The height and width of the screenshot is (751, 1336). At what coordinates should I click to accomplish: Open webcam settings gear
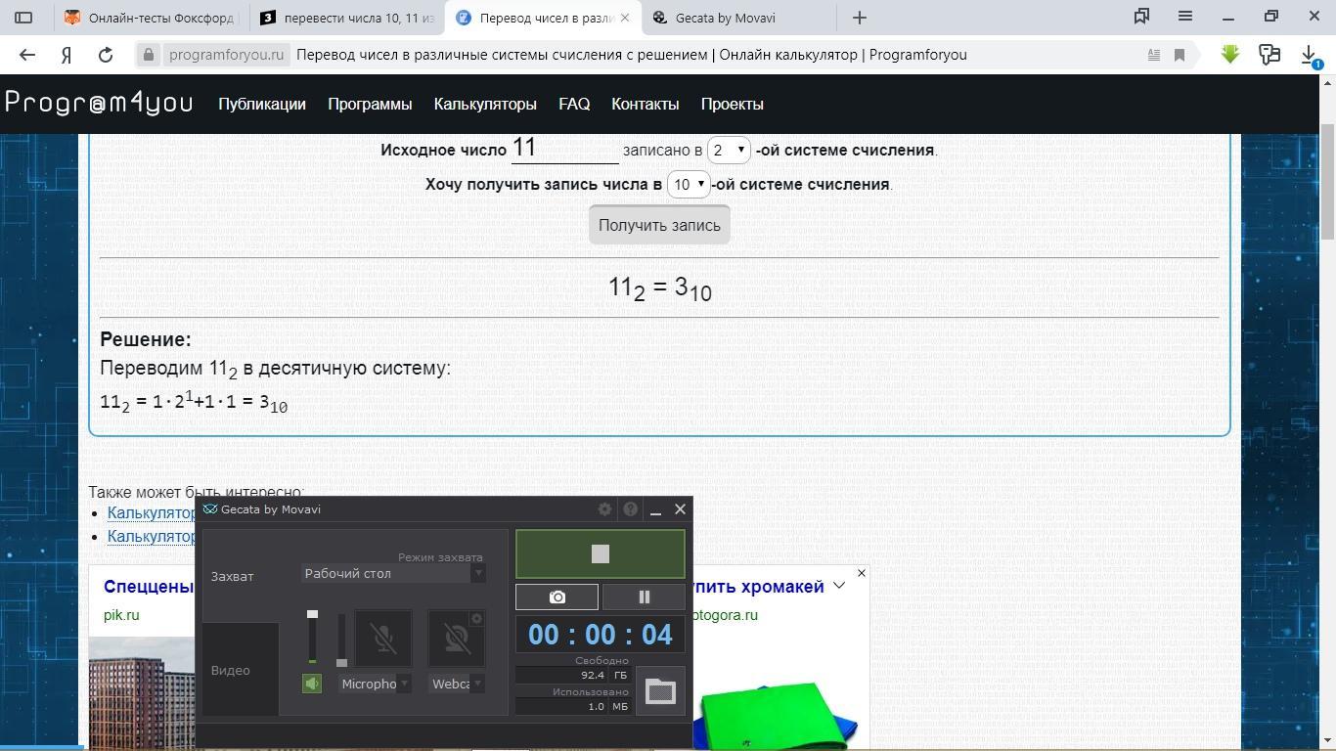tap(476, 619)
